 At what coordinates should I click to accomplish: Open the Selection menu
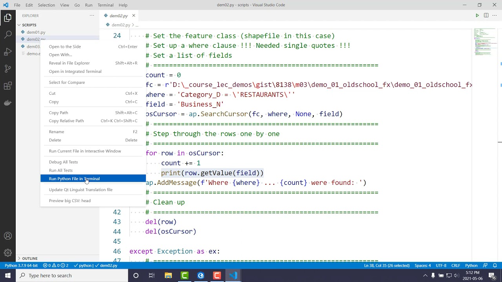(x=46, y=5)
